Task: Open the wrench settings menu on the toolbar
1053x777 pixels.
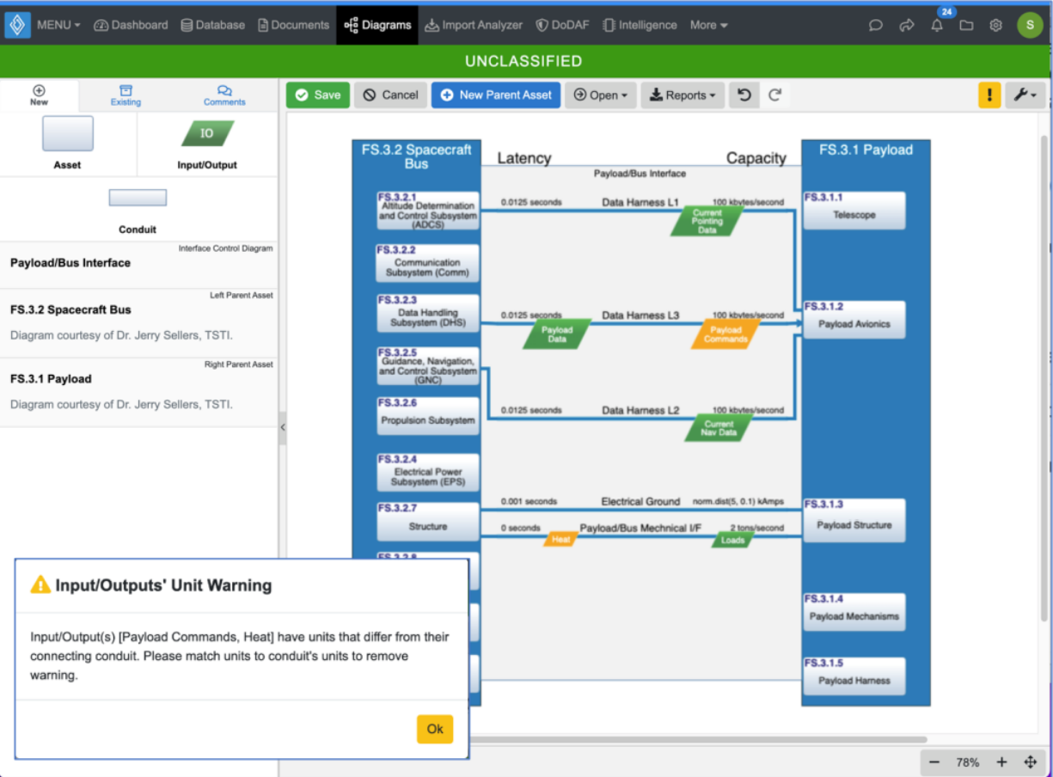Action: tap(1024, 95)
